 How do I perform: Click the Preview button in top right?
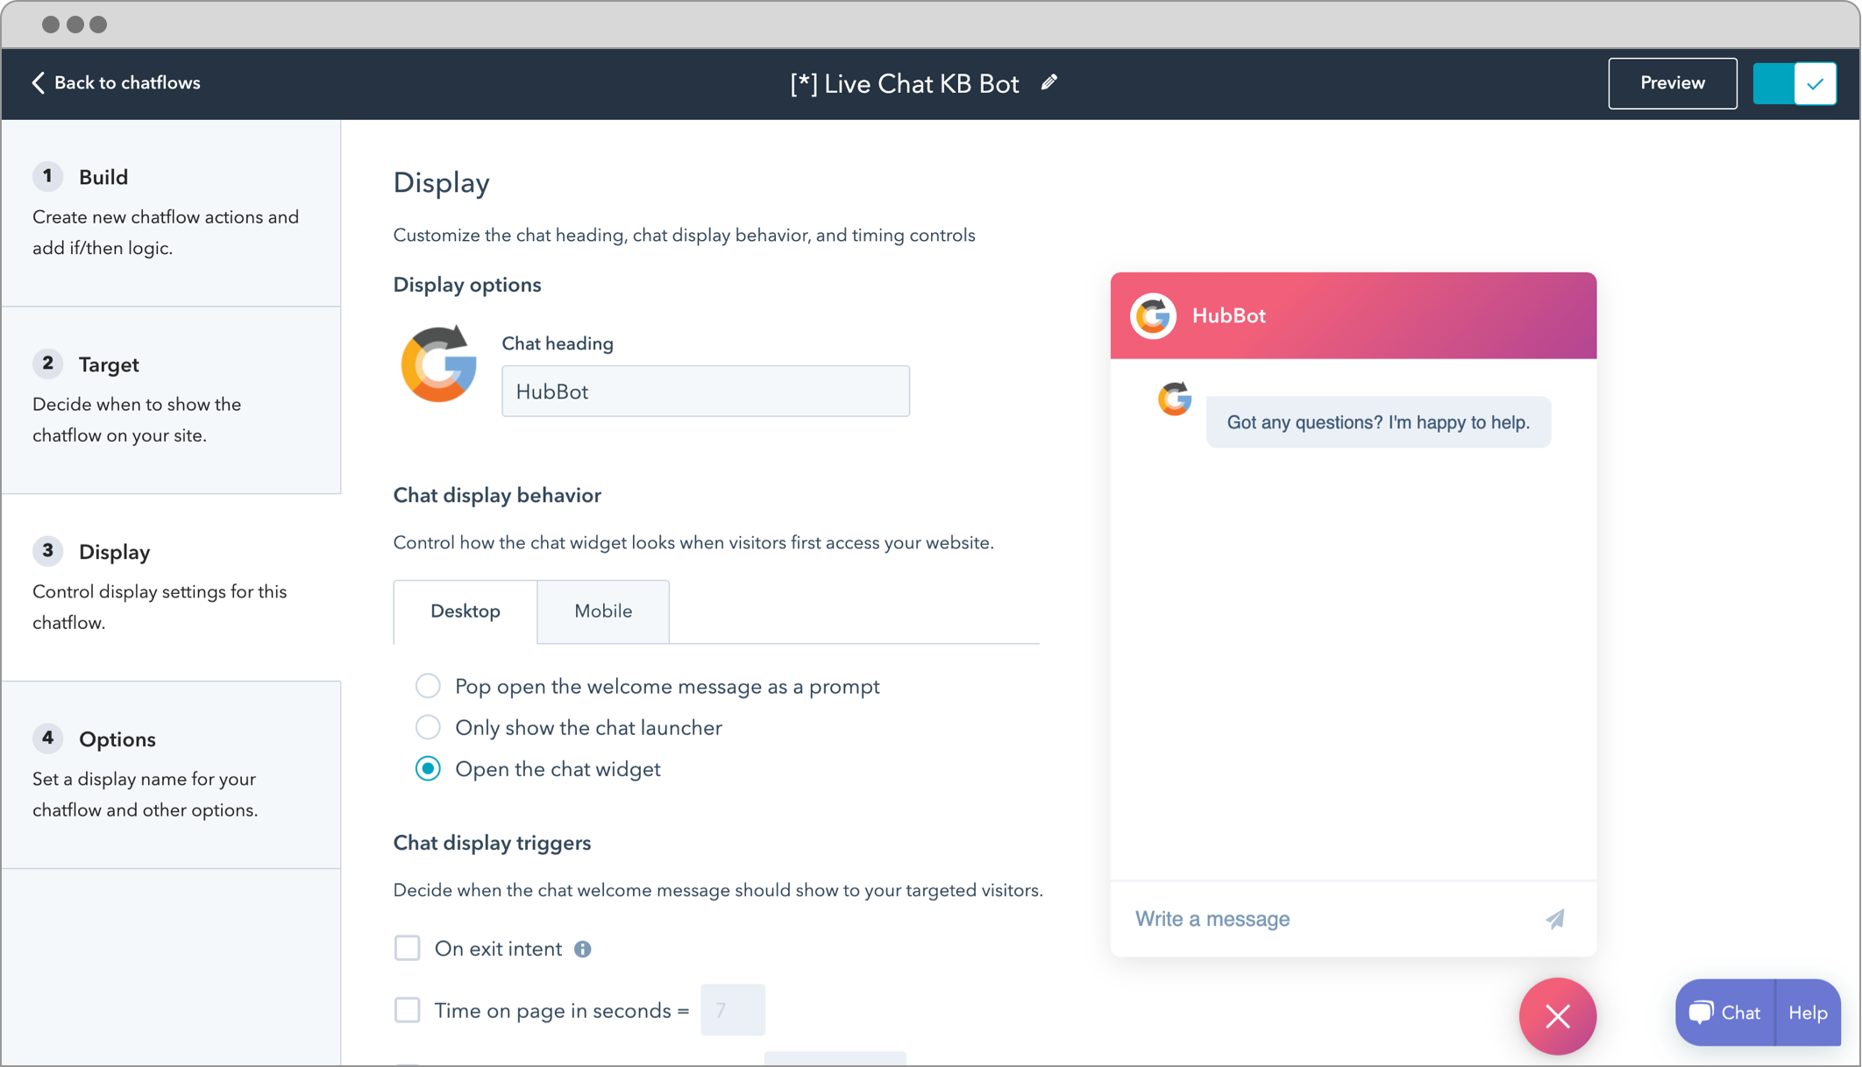coord(1672,83)
